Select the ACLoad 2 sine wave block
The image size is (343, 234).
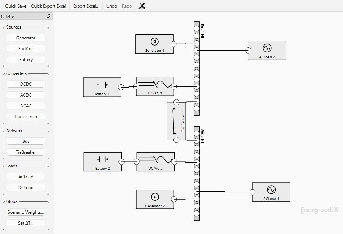pyautogui.click(x=267, y=48)
